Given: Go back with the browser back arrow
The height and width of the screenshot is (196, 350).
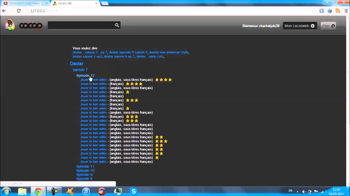Looking at the screenshot, I should pos(4,11).
